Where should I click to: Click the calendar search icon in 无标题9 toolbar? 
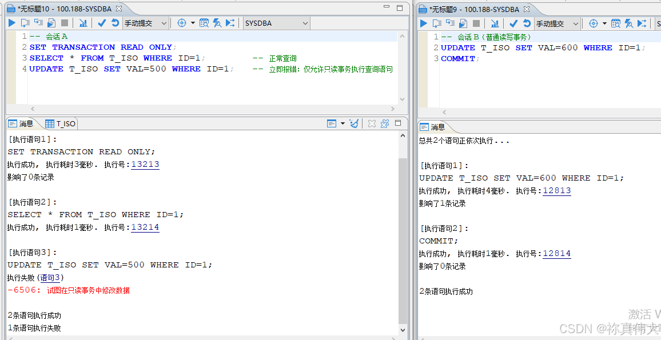pyautogui.click(x=616, y=23)
